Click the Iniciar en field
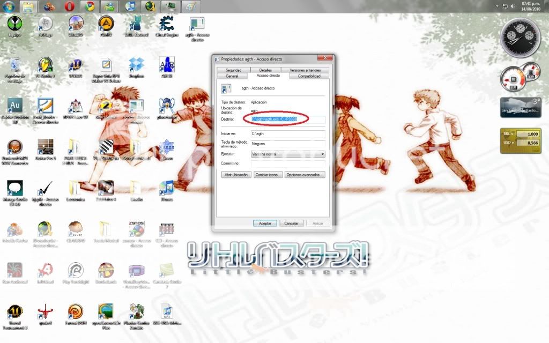The height and width of the screenshot is (343, 549). (288, 133)
